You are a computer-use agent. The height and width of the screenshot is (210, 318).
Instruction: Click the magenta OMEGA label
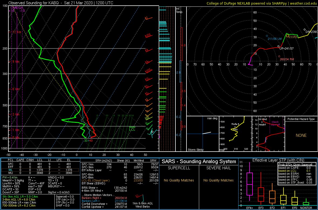tap(17, 8)
